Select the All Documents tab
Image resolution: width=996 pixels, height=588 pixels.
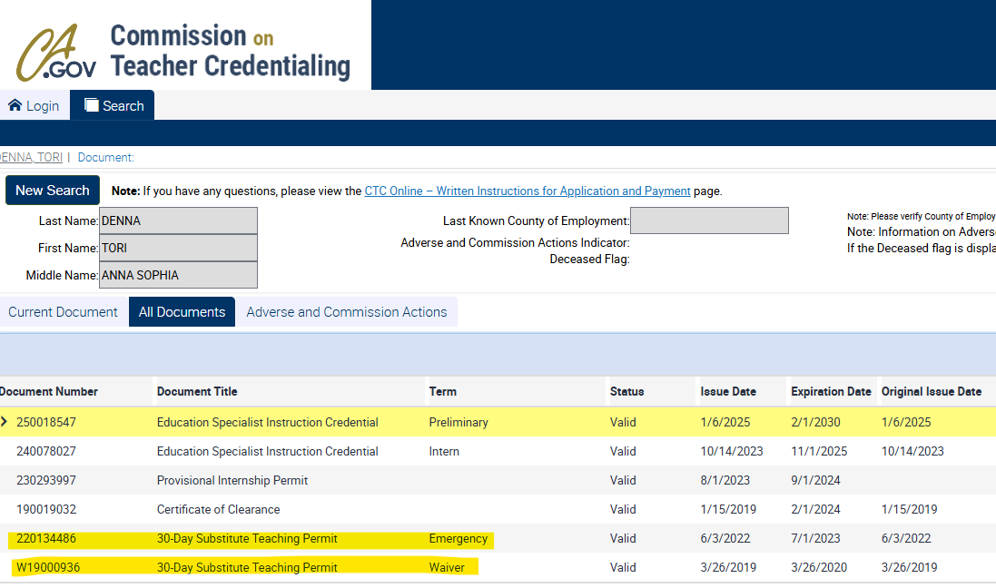click(x=182, y=312)
